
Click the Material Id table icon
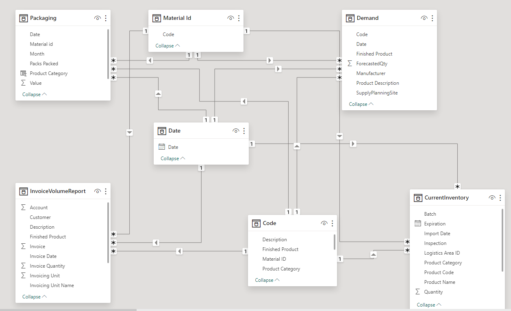157,18
